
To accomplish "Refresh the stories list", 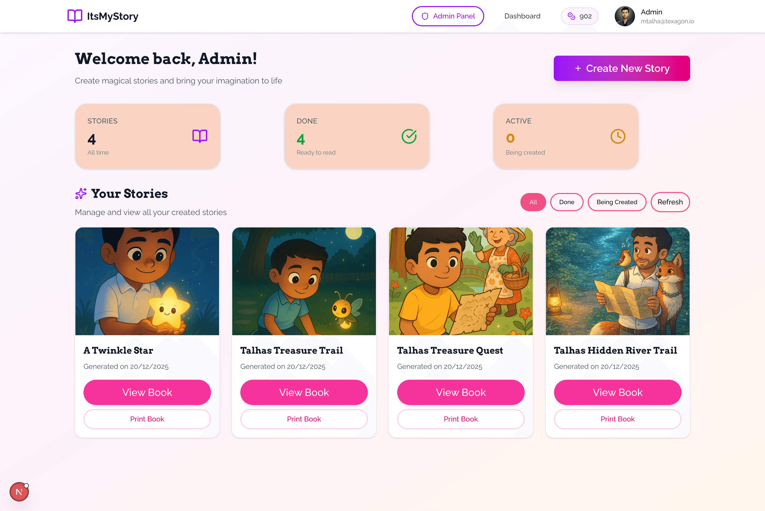I will click(670, 202).
